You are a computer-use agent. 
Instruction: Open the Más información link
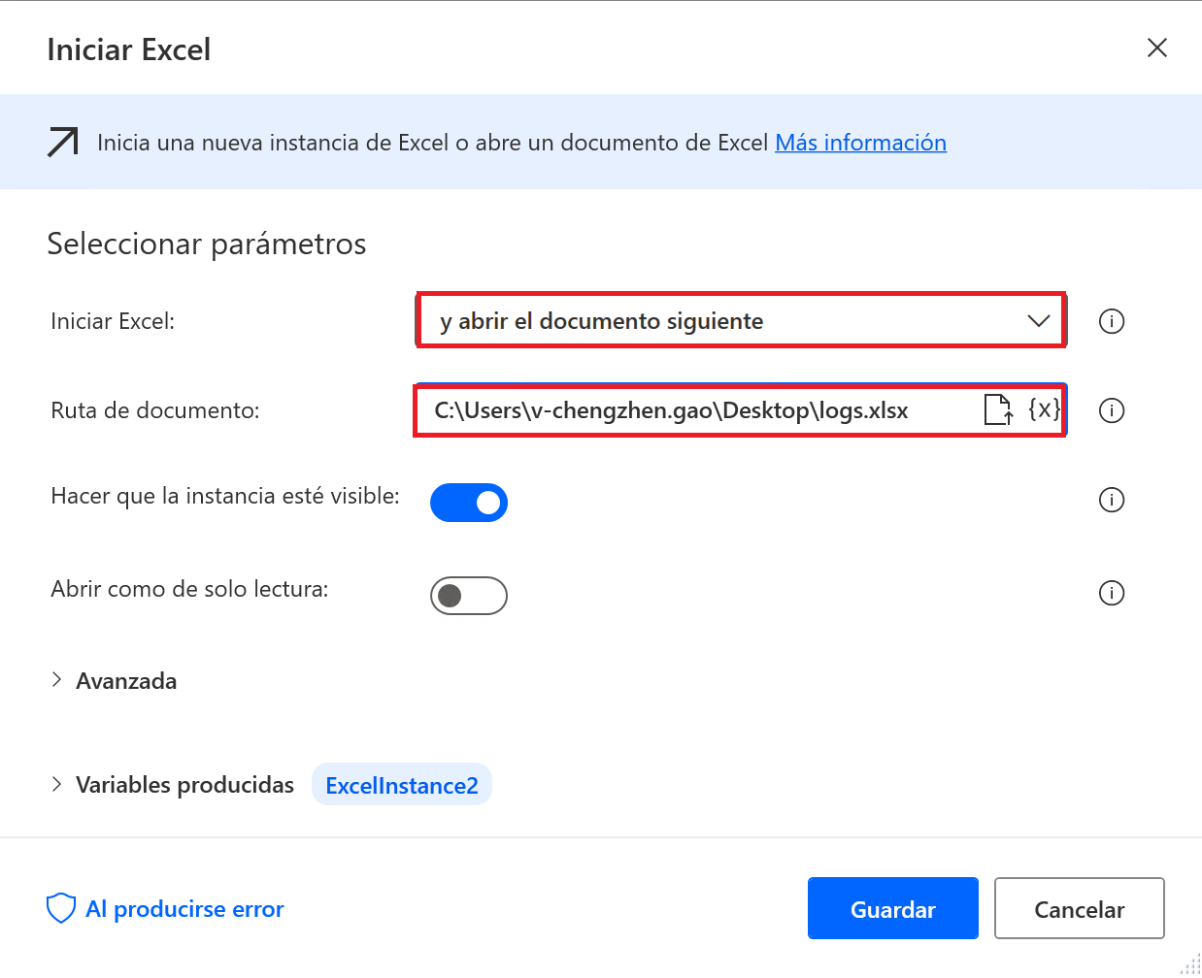(860, 142)
